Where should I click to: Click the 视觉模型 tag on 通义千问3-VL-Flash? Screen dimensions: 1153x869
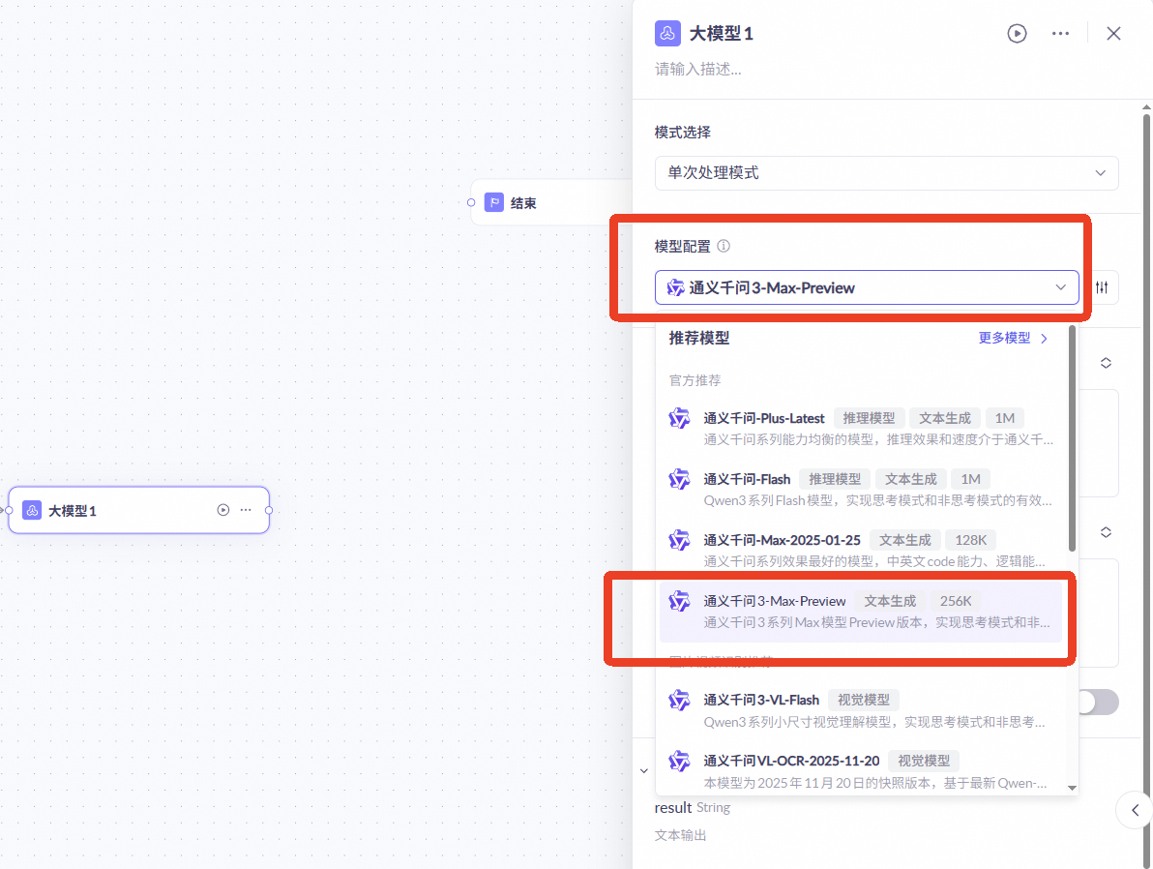click(863, 700)
